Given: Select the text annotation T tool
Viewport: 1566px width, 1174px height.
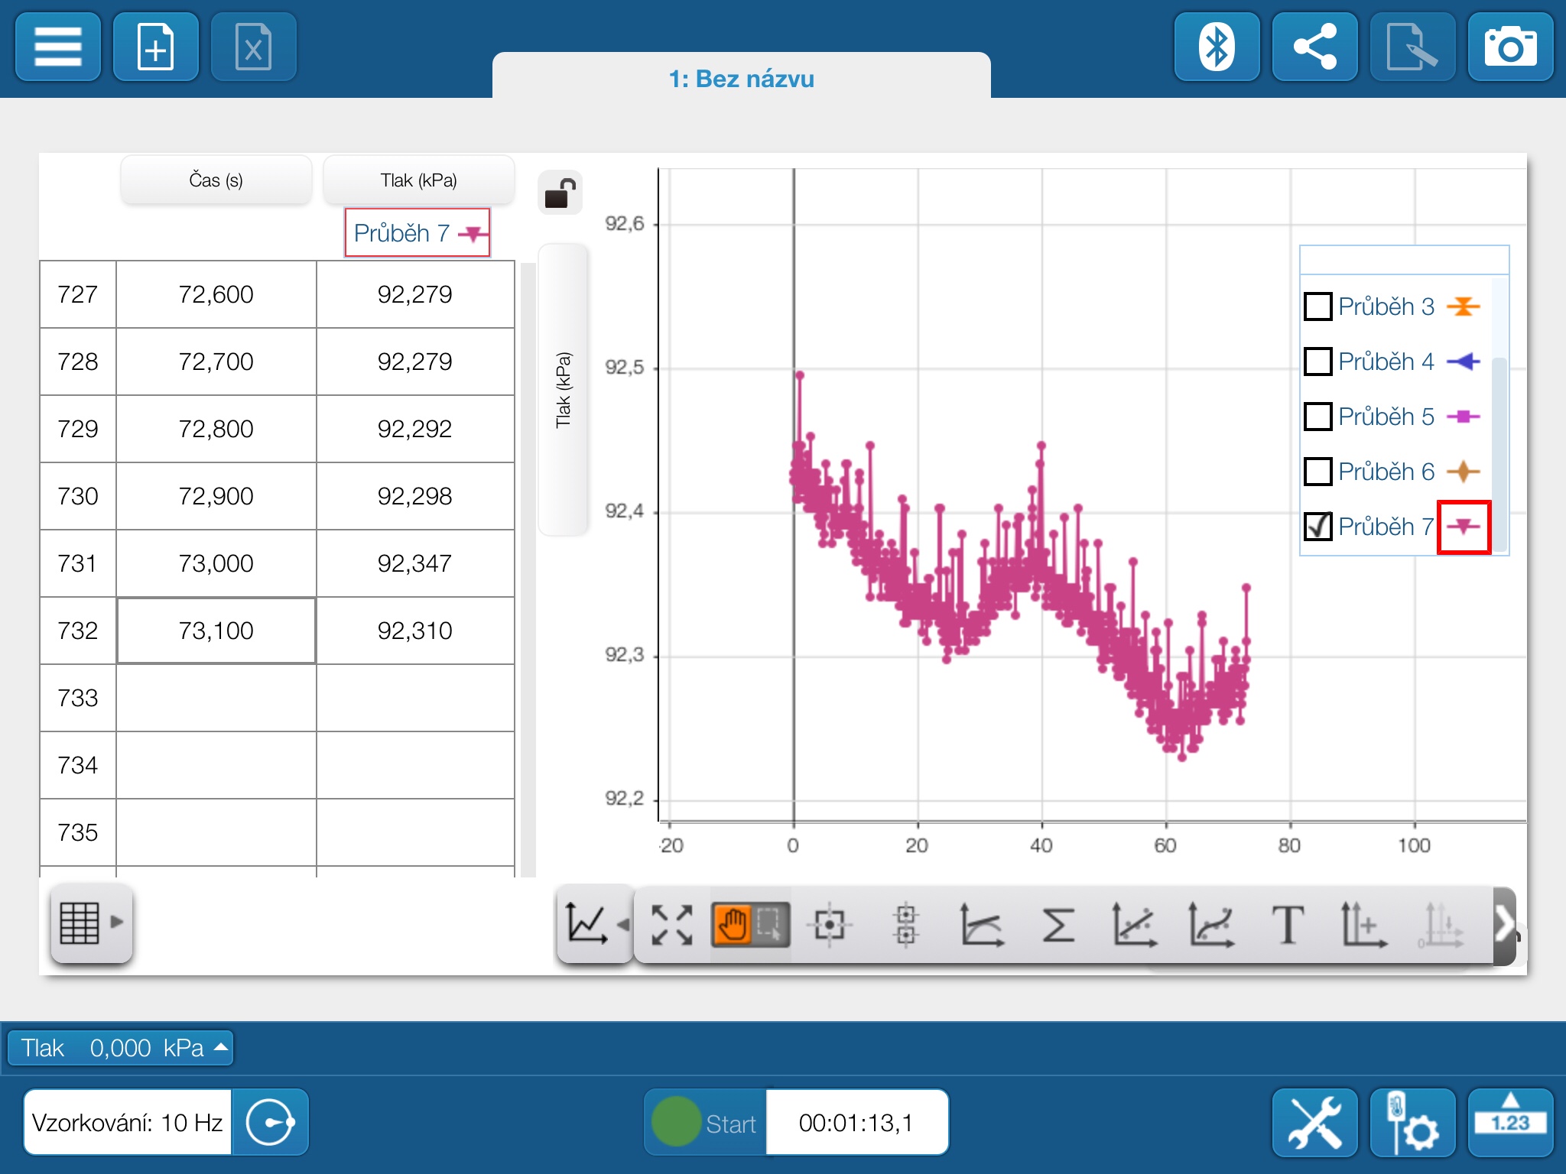Looking at the screenshot, I should point(1287,925).
